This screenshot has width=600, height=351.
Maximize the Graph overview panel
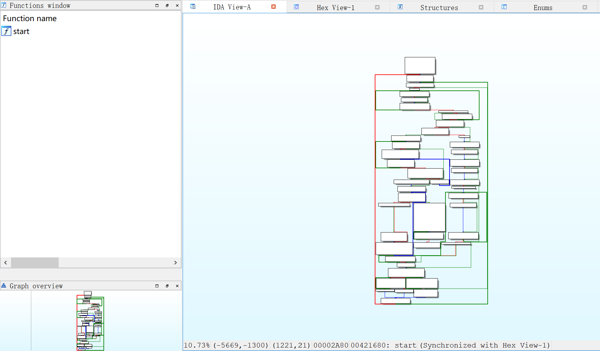(x=157, y=286)
